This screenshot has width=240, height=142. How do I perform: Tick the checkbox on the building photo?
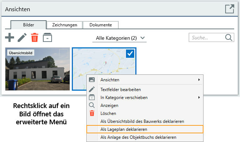pos(64,53)
